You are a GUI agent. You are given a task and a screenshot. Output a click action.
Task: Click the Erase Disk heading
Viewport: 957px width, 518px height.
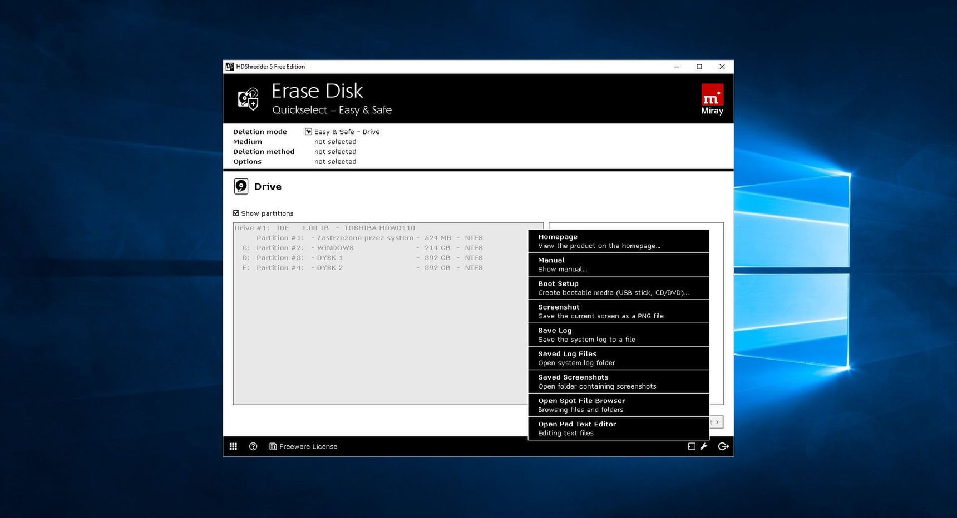(x=317, y=91)
